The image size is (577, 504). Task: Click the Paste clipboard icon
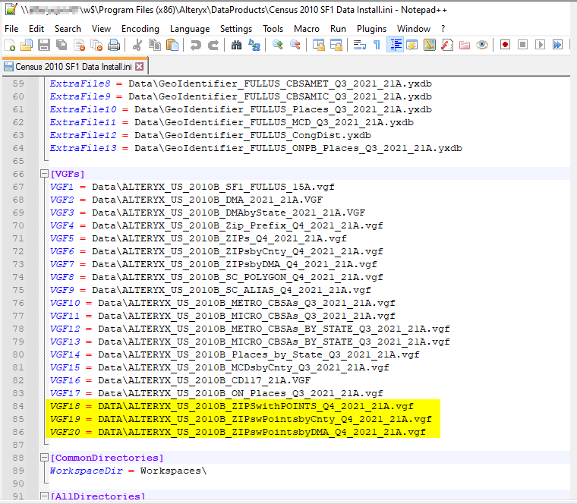[172, 46]
